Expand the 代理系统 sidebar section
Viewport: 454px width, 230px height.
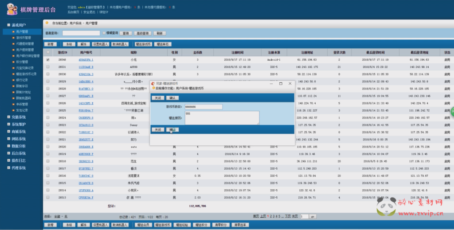9,168
